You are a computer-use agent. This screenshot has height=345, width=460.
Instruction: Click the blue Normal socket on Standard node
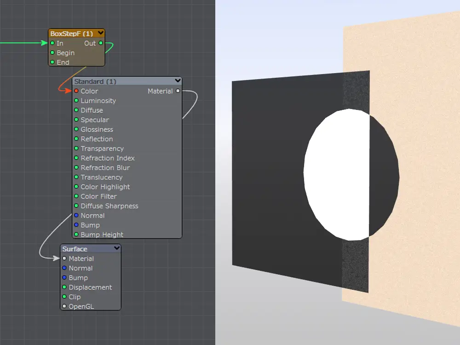[x=76, y=216]
